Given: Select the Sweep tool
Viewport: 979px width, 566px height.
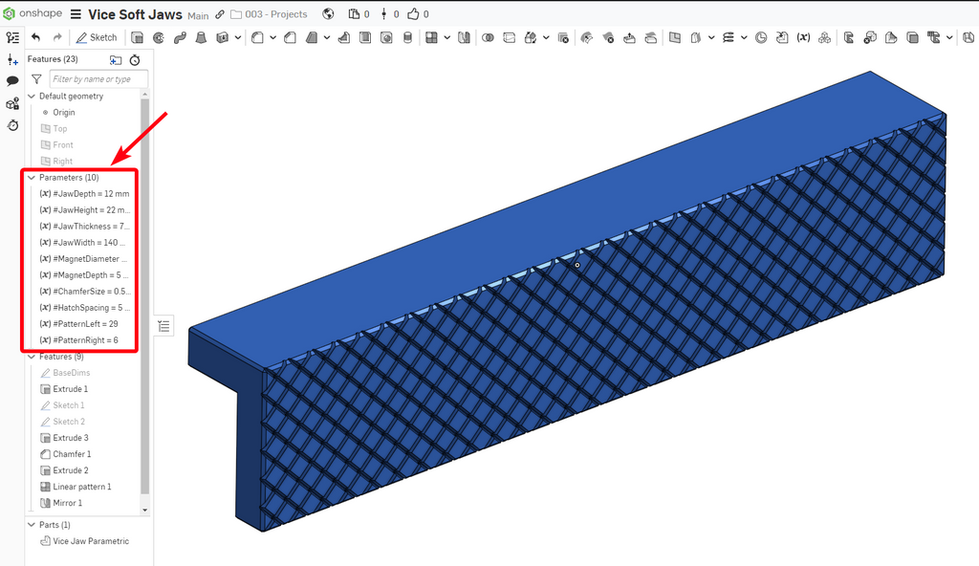Looking at the screenshot, I should (x=180, y=37).
